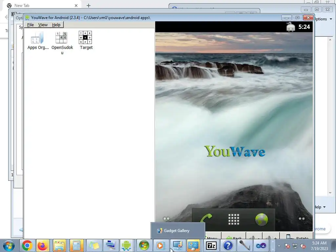Click the taskbar clock showing 5:24 AM
Viewport: 336px width, 252px height.
319,246
